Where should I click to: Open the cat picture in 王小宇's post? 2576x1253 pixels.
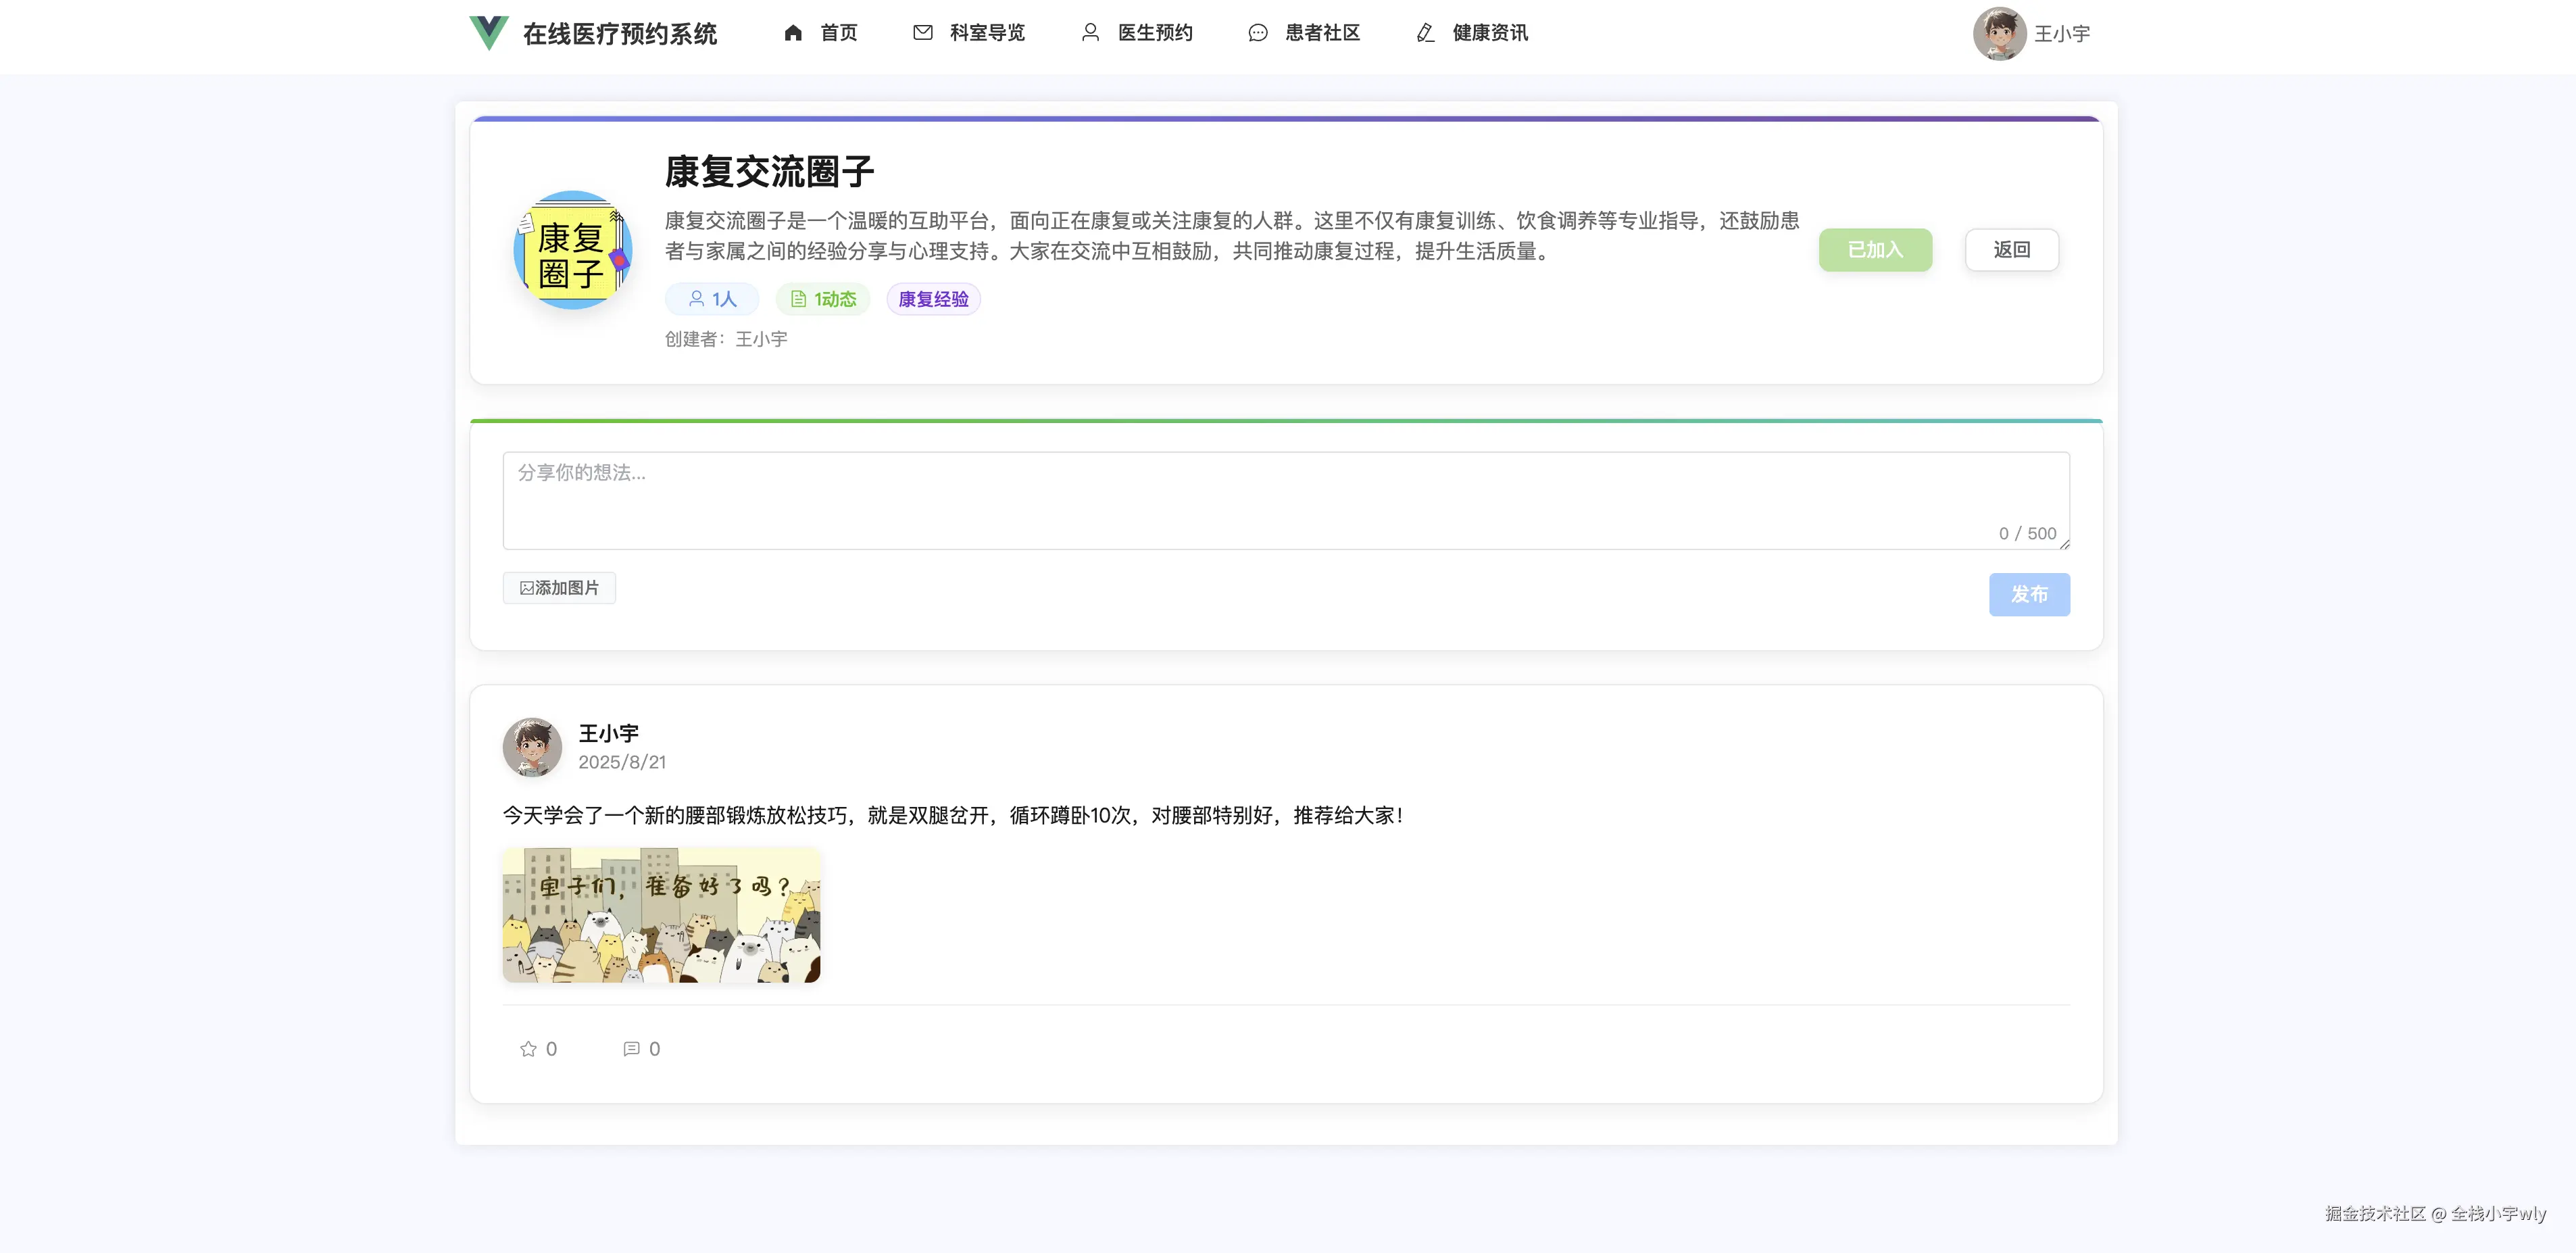(662, 914)
